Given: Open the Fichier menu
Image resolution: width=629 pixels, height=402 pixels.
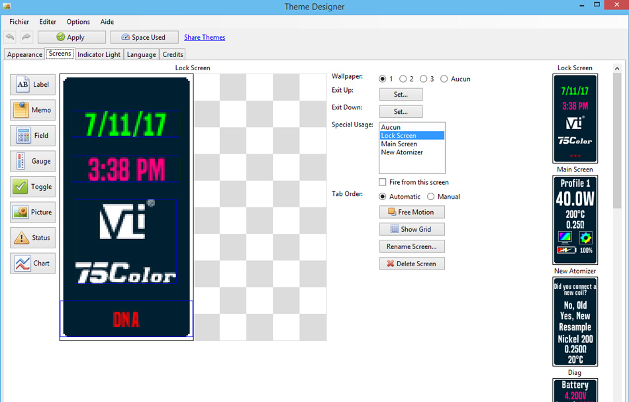Looking at the screenshot, I should (x=19, y=22).
